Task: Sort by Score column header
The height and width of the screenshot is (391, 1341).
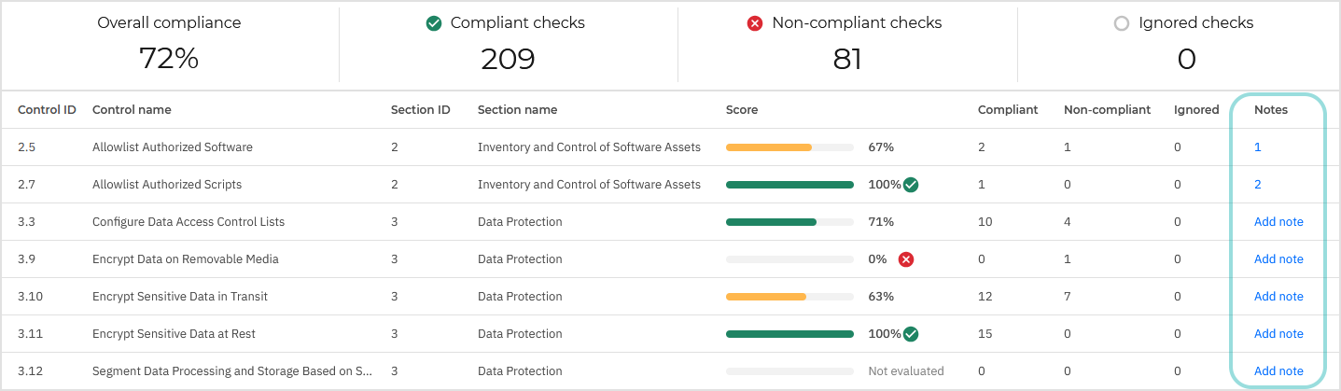Action: (742, 110)
